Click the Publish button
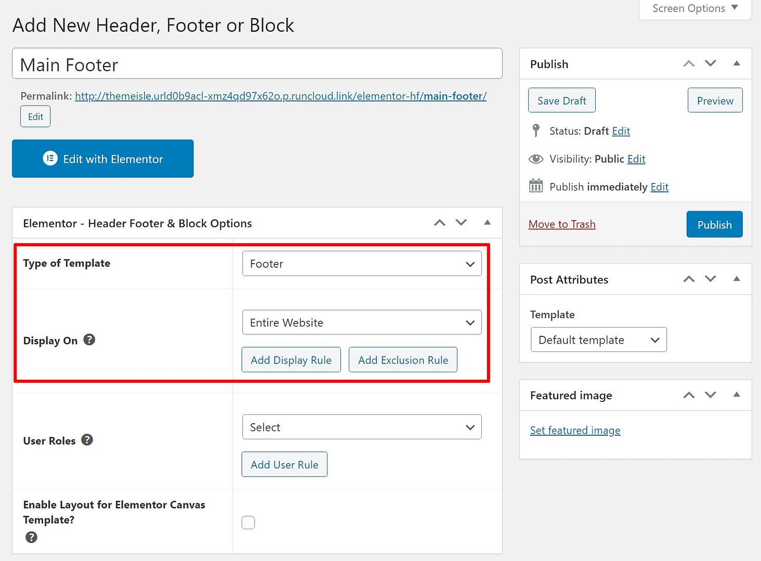This screenshot has width=761, height=561. tap(714, 224)
